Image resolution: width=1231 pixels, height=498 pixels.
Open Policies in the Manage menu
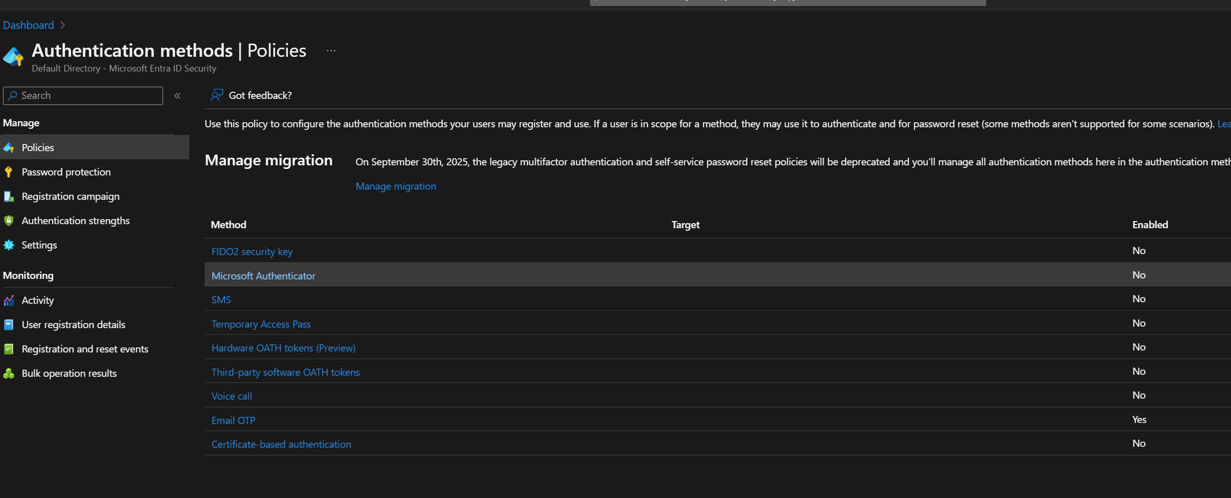94,148
